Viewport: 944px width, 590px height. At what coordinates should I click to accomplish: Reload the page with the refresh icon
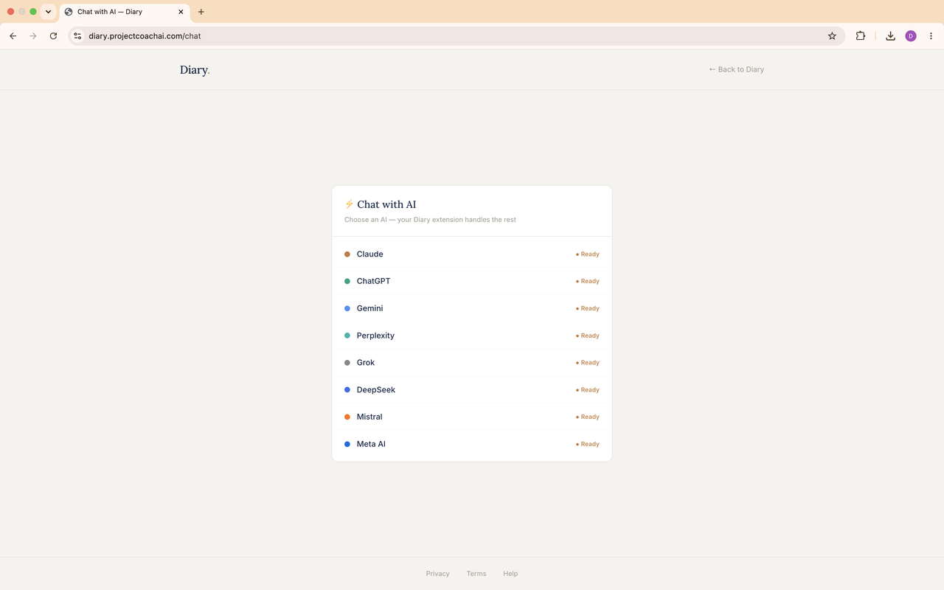coord(53,35)
